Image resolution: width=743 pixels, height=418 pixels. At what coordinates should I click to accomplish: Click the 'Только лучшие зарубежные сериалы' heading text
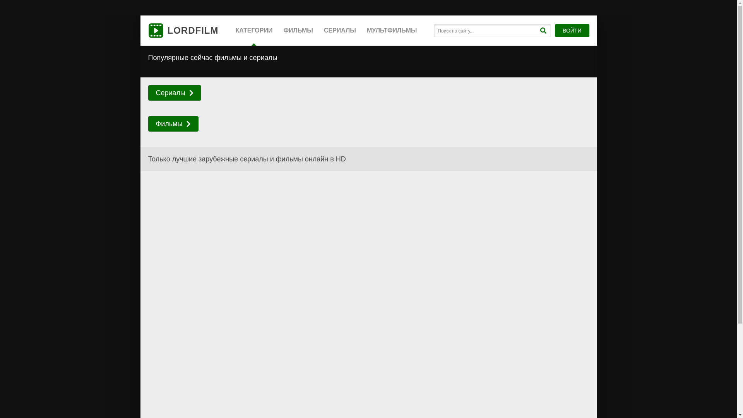[247, 159]
